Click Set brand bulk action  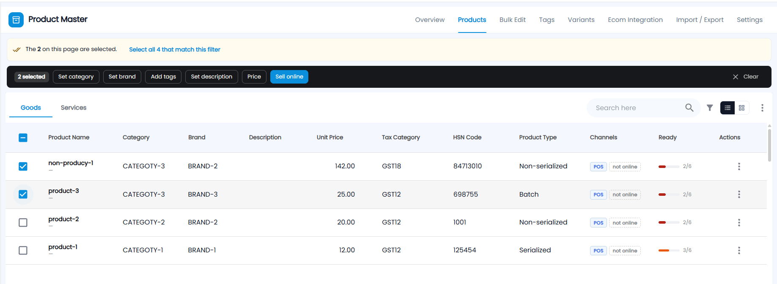click(x=122, y=77)
